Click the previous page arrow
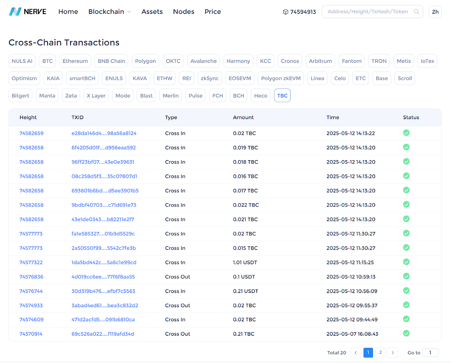451x363 pixels. pyautogui.click(x=356, y=352)
